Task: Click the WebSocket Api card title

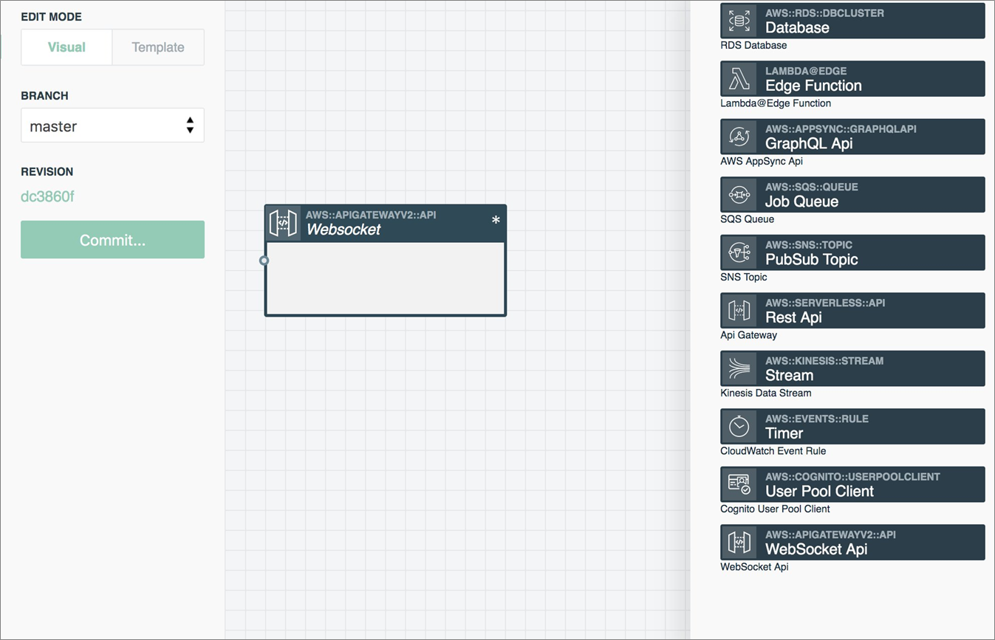Action: pos(816,549)
